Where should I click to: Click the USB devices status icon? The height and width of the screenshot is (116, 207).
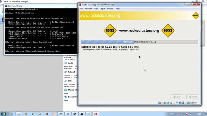coord(171,103)
